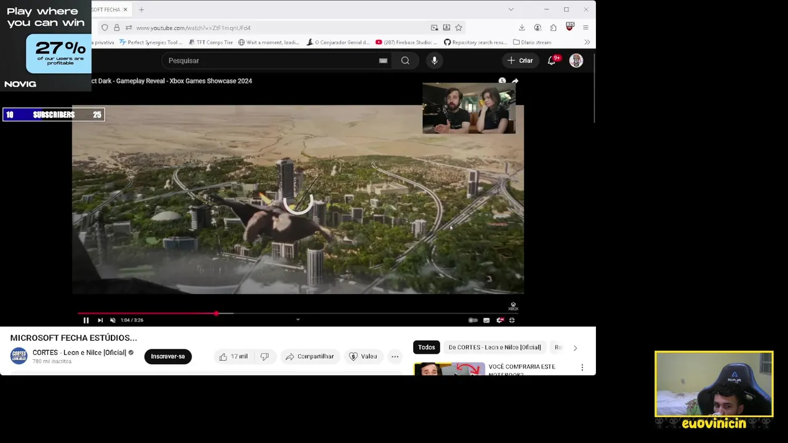Pause the YouTube video
This screenshot has height=443, width=788.
(x=86, y=320)
